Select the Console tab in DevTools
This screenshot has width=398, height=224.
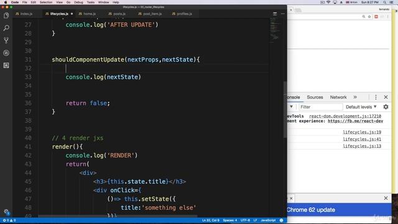click(x=294, y=97)
